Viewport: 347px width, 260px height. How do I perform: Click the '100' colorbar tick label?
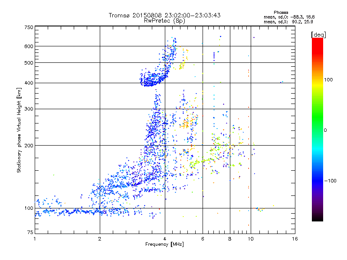pyautogui.click(x=328, y=80)
